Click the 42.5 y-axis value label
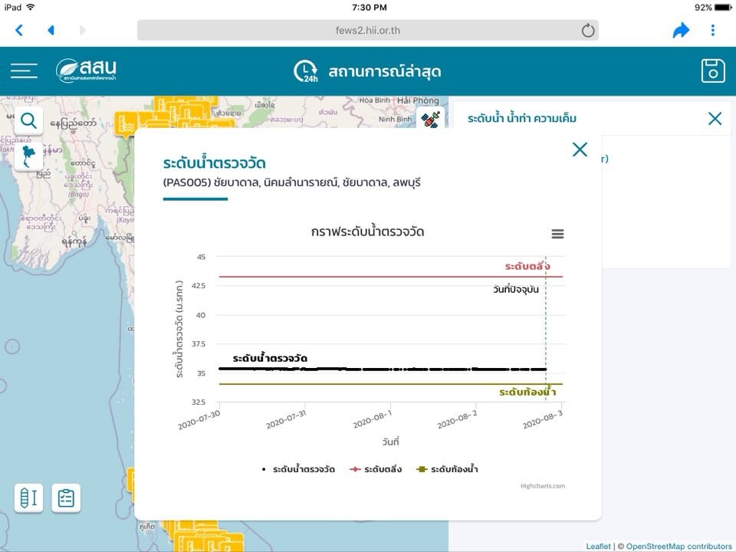Image resolution: width=736 pixels, height=552 pixels. click(199, 285)
